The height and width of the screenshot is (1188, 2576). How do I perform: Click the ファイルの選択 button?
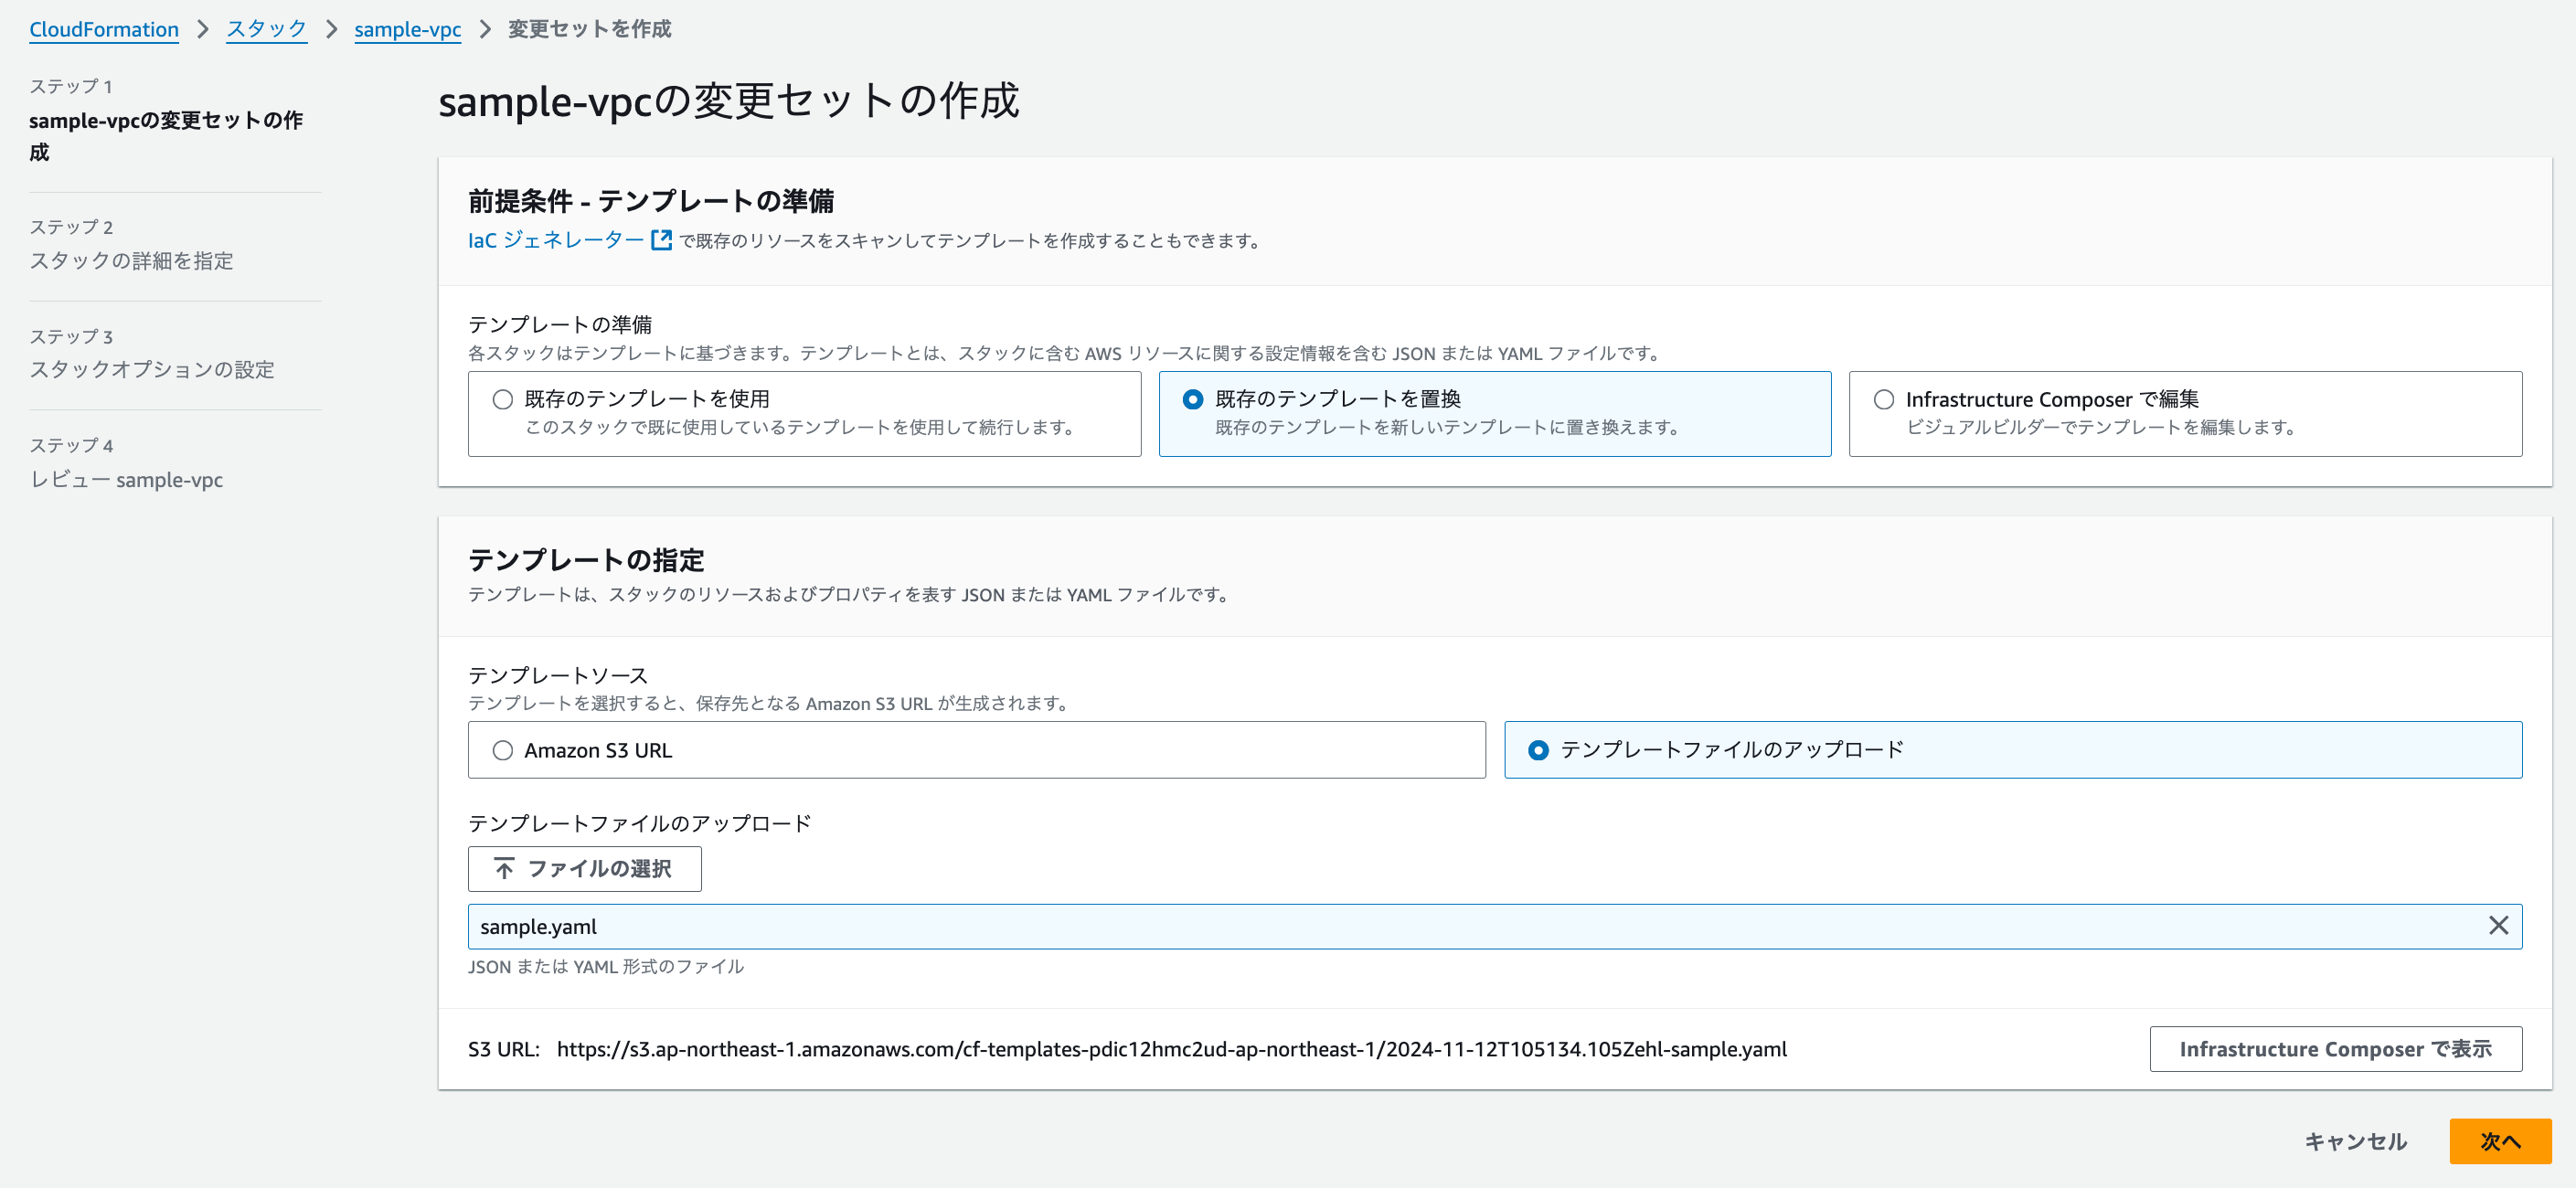point(585,869)
